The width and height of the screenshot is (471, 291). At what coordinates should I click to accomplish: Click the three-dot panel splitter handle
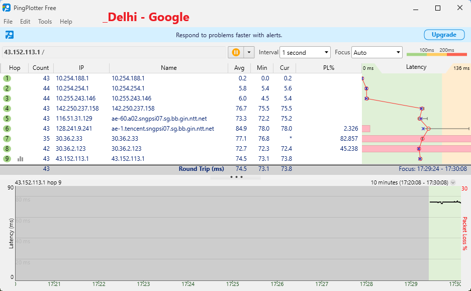[x=236, y=177]
